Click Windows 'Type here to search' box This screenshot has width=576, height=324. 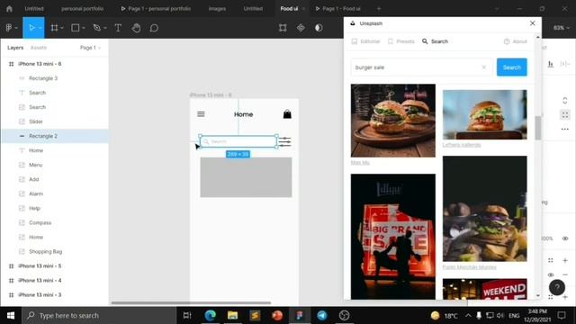(99, 315)
